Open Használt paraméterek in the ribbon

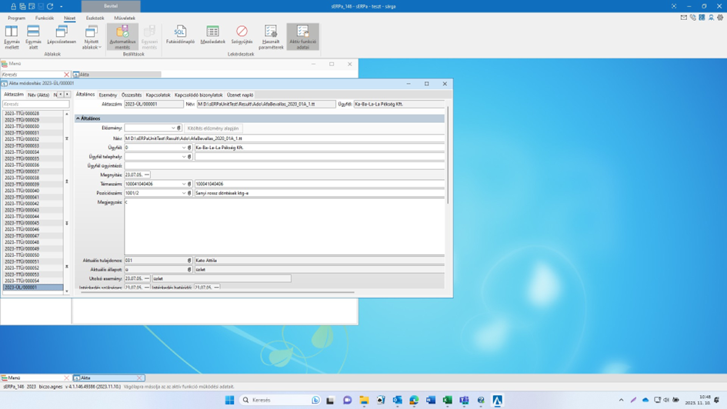tap(271, 32)
